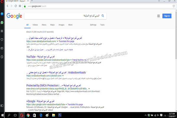Switch to the News tab
177x118 pixels.
[44, 25]
